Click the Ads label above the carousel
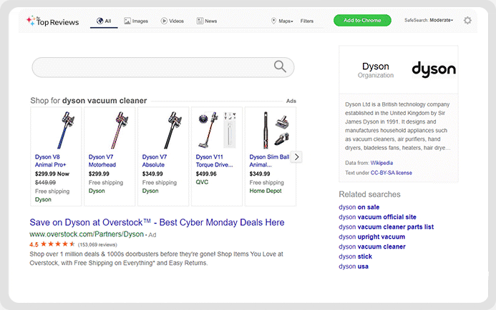Viewport: 496px width, 310px height. click(x=291, y=101)
